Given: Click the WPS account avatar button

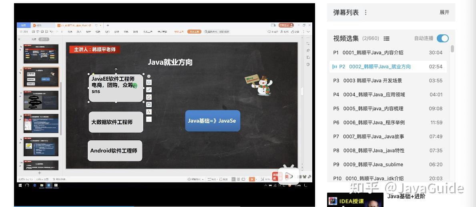Looking at the screenshot, I should pyautogui.click(x=287, y=25).
